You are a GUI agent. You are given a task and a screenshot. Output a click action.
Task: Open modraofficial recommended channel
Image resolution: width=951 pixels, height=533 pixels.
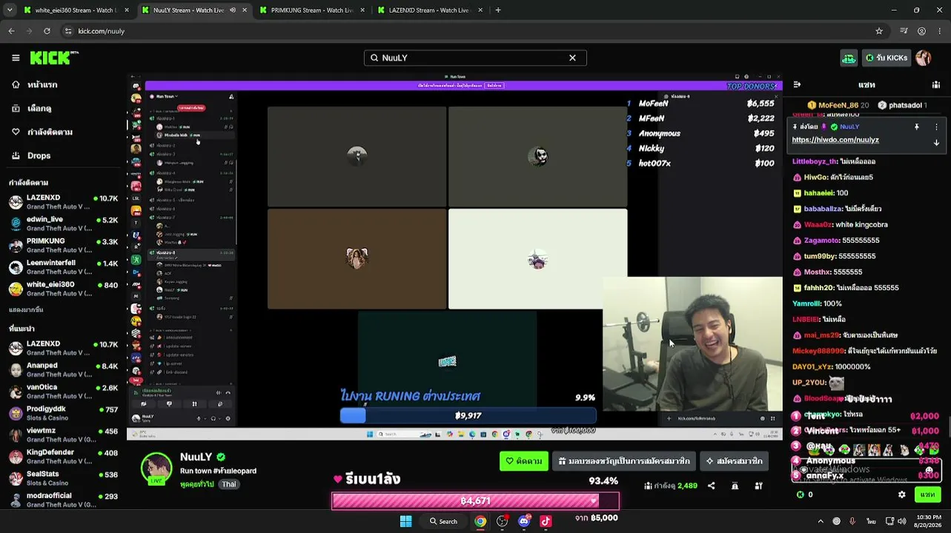click(63, 500)
